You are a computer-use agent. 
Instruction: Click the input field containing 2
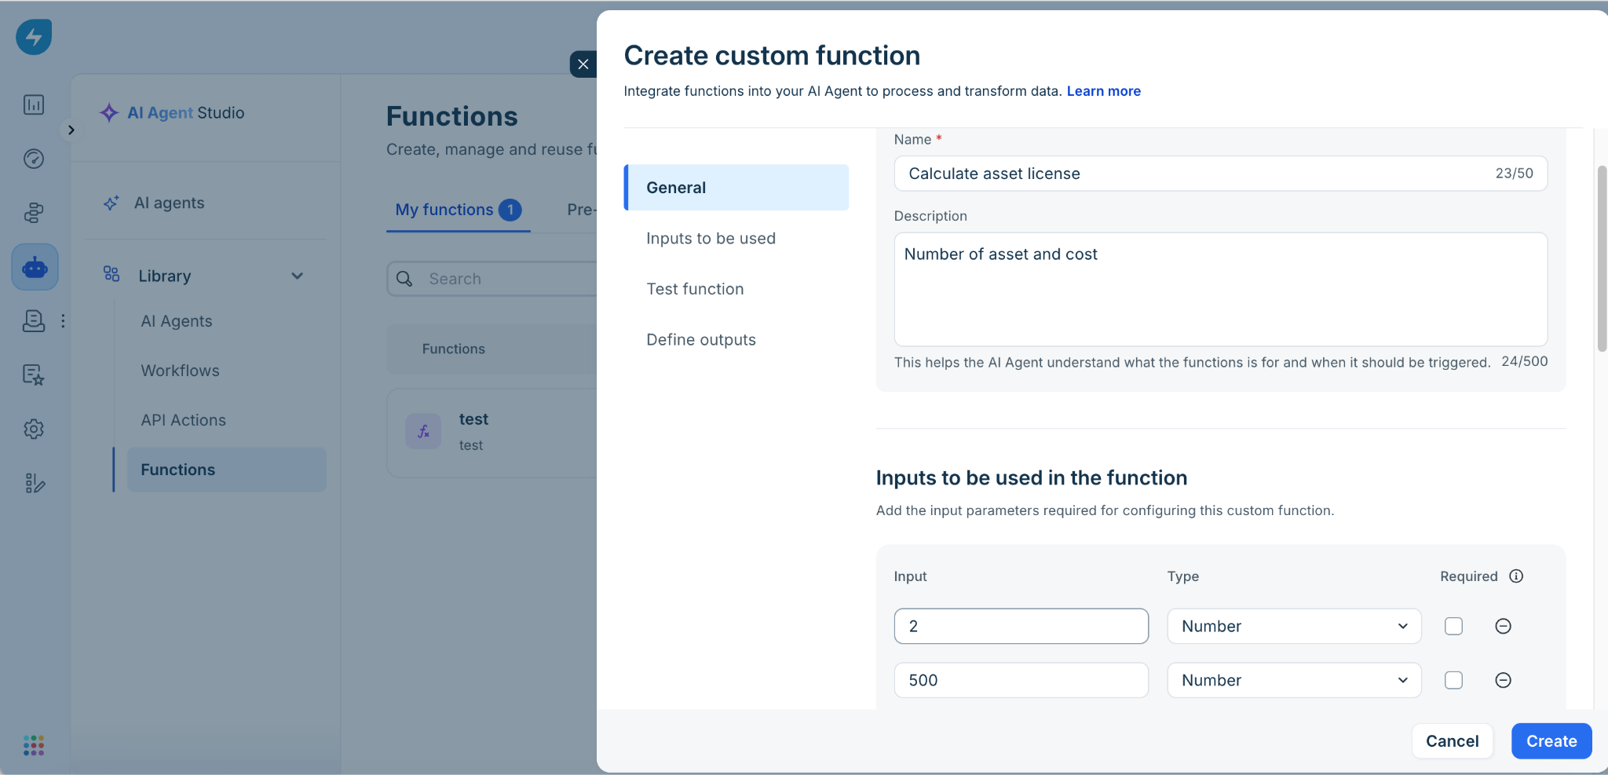tap(1021, 626)
